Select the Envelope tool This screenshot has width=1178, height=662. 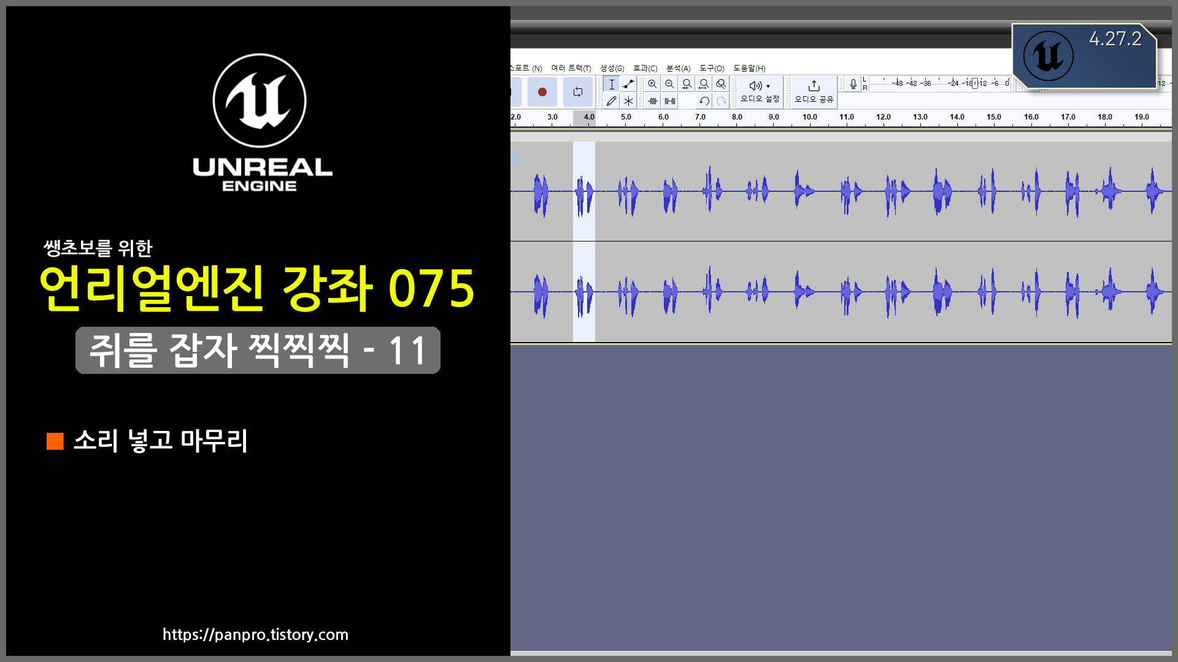click(x=628, y=85)
